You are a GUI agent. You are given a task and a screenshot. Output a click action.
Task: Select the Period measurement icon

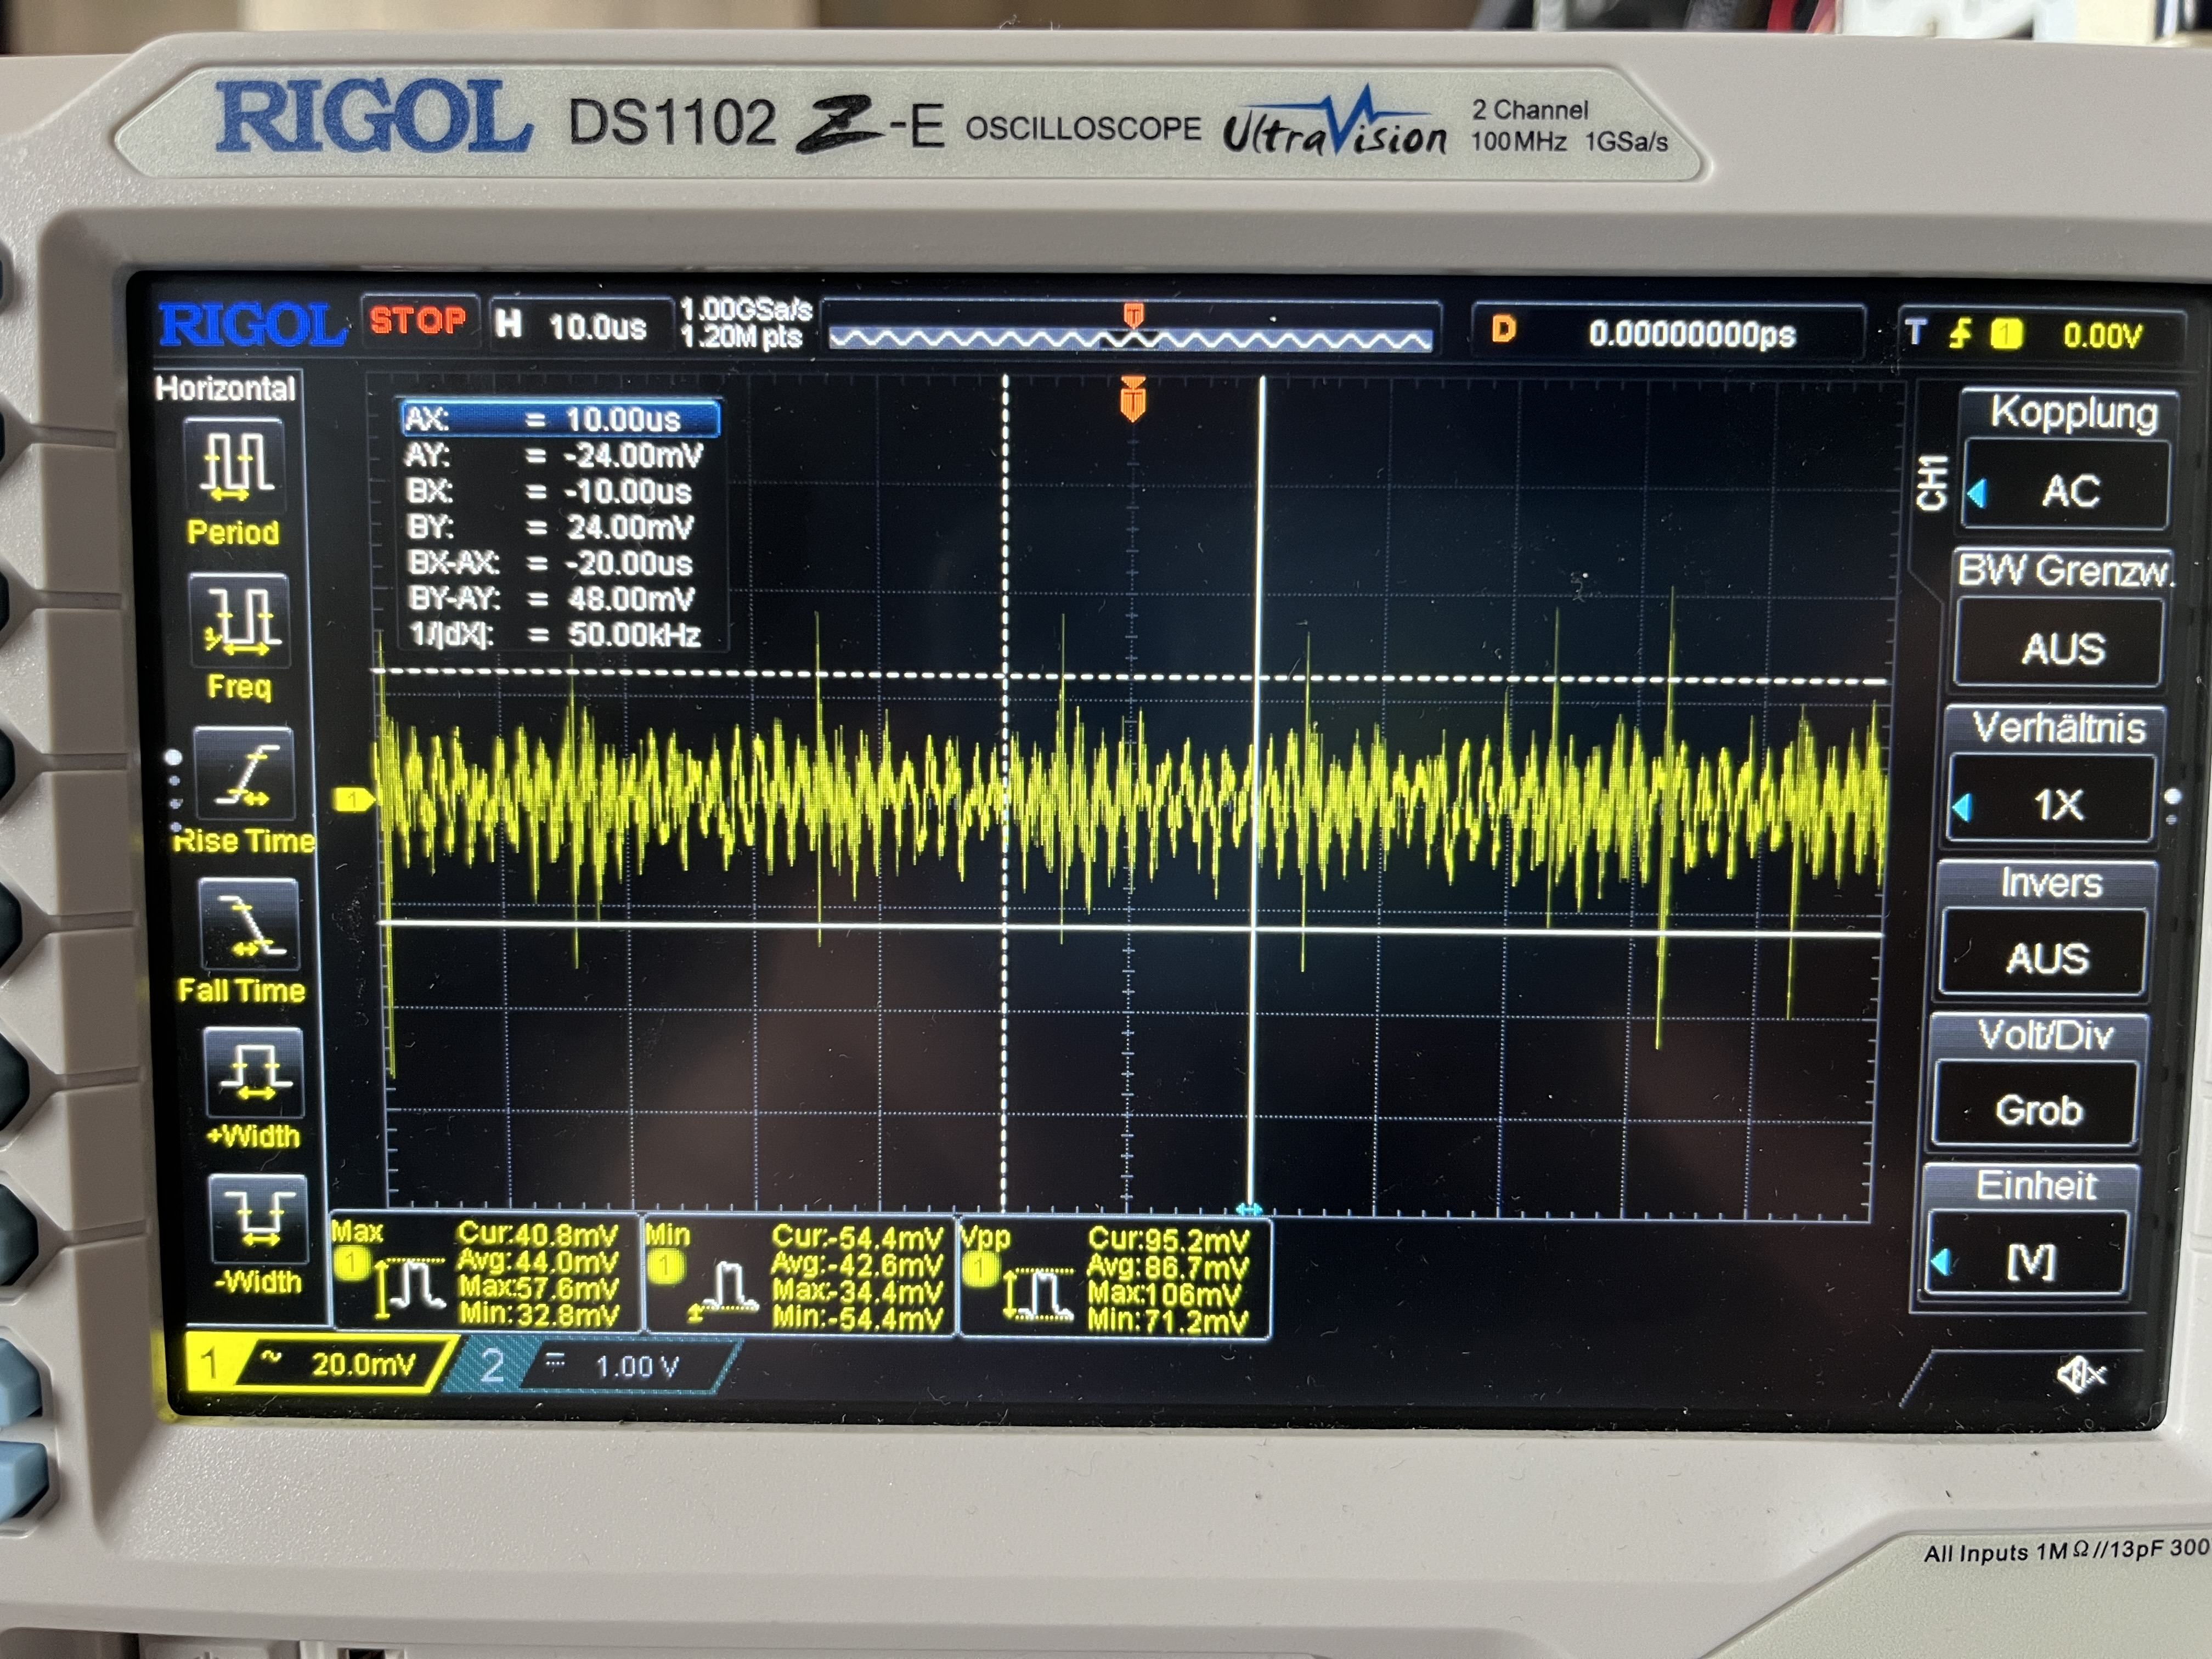coord(236,466)
